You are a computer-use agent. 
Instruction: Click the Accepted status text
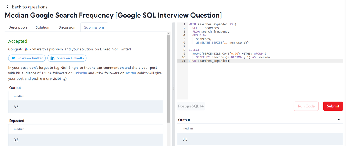pyautogui.click(x=18, y=41)
